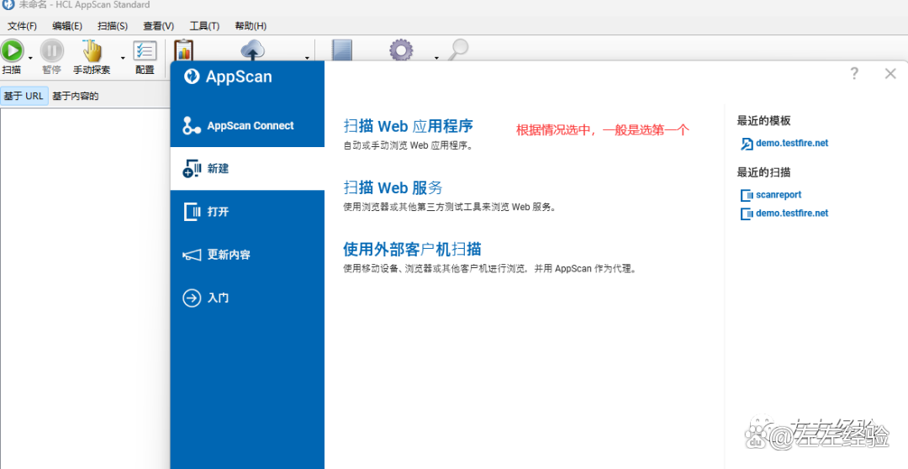Screen dimensions: 908x469
Task: Open the 文件(F) menu
Action: 22,26
